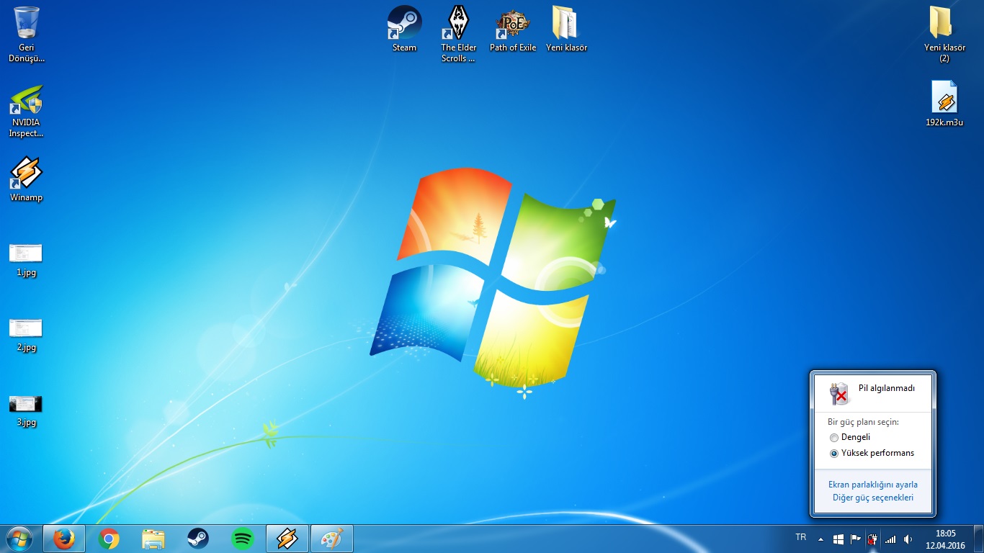Open the Windows Start menu
984x553 pixels.
coord(19,539)
